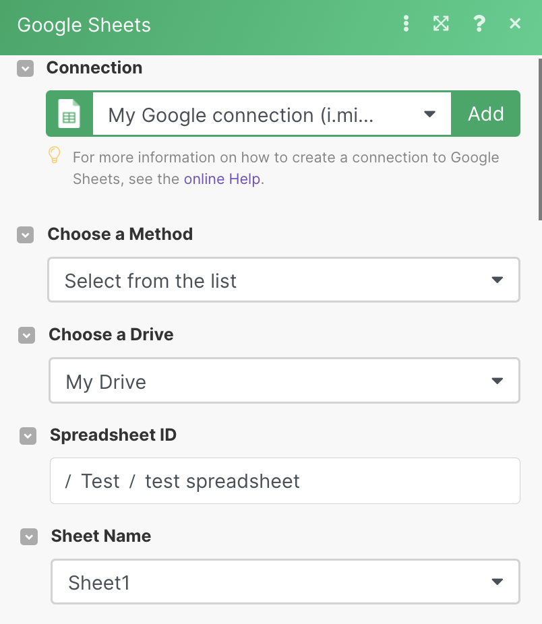542x624 pixels.
Task: Open the question mark help icon
Action: pyautogui.click(x=479, y=24)
